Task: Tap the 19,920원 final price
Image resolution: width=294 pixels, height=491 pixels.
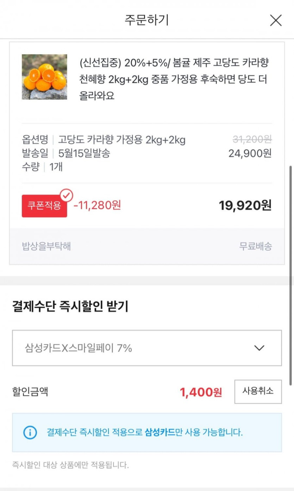Action: [x=245, y=205]
